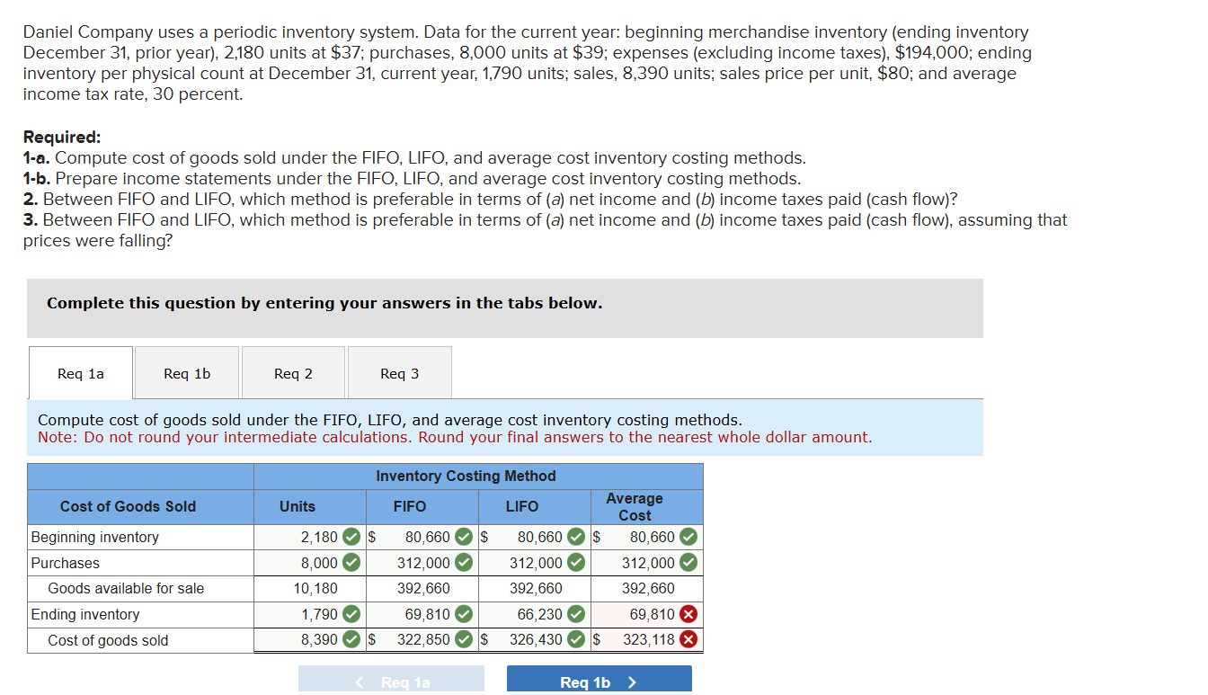Edit the LIFO ending inventory field 66,230
Screen dimensions: 1208x695
(x=534, y=615)
